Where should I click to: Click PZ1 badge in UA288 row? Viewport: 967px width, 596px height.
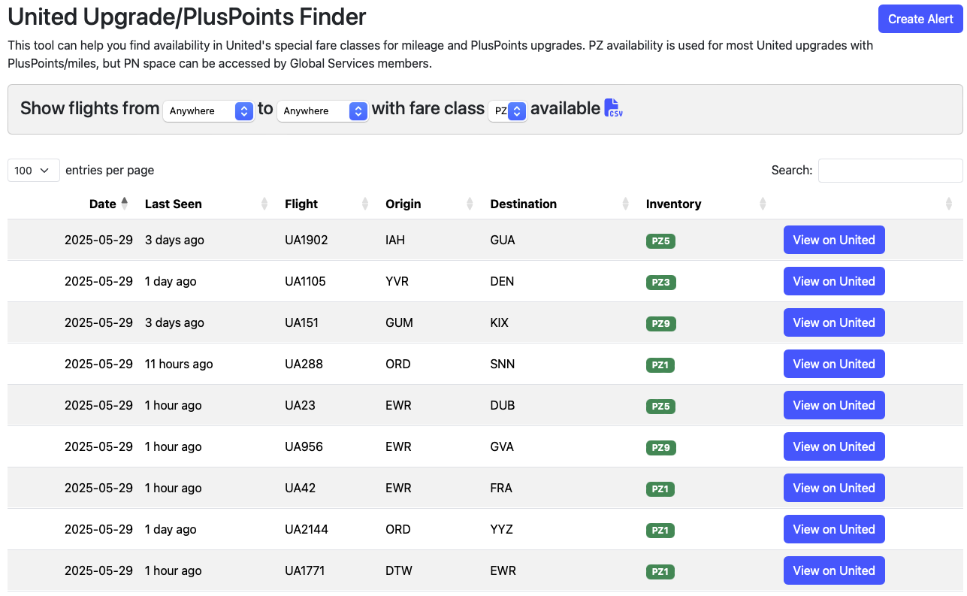coord(660,365)
